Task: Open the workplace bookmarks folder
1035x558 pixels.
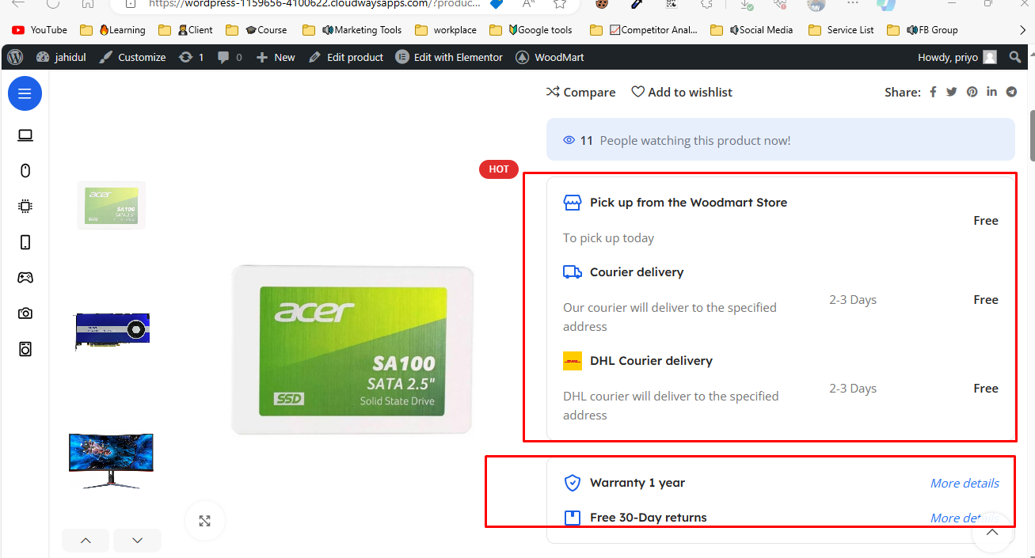Action: (446, 30)
